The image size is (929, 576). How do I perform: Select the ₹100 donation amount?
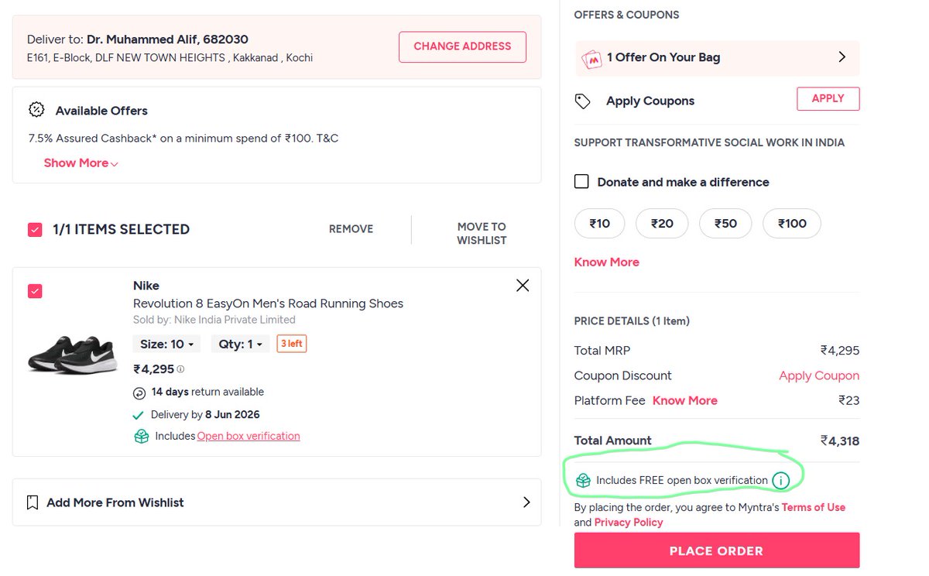[792, 224]
